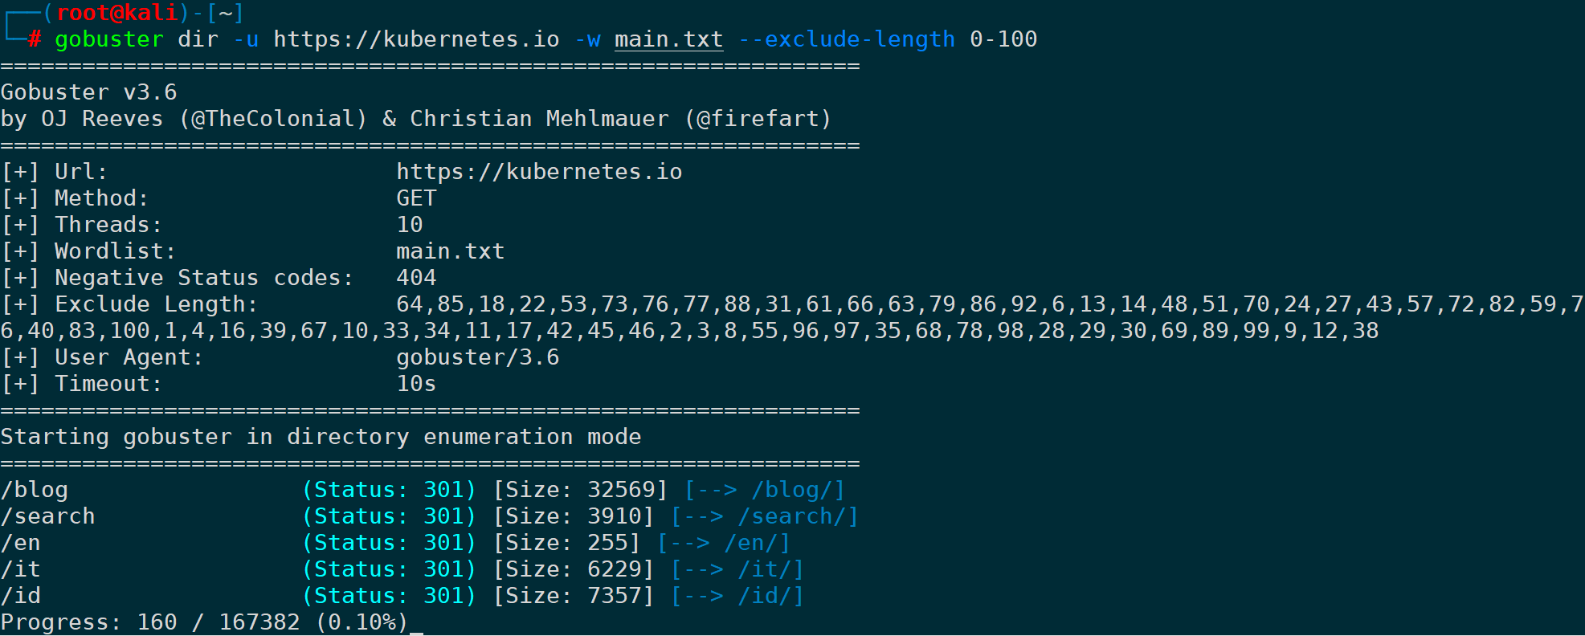Viewport: 1585px width, 636px height.
Task: Click the size 6229 for /it
Action: (x=615, y=569)
